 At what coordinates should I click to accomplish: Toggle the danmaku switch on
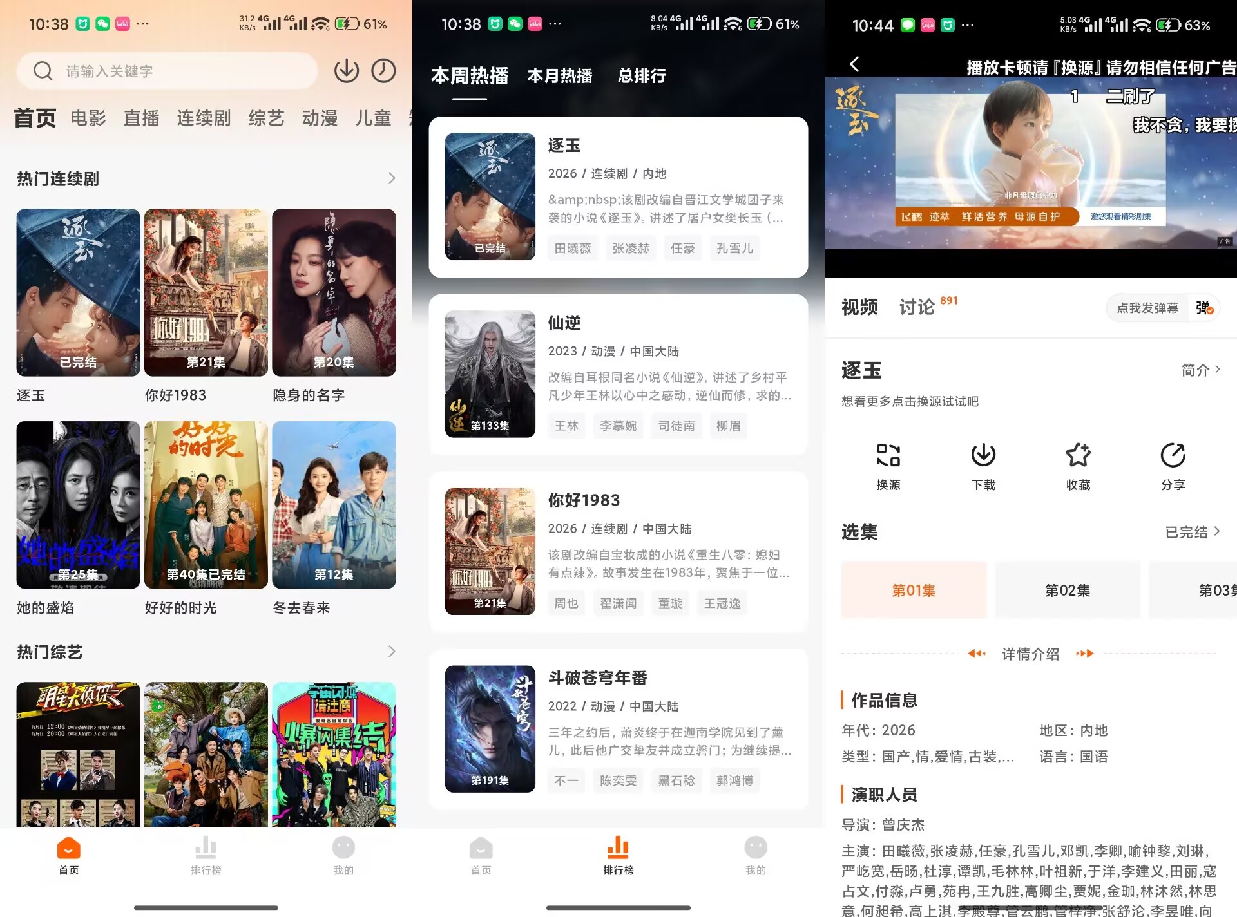click(x=1202, y=308)
